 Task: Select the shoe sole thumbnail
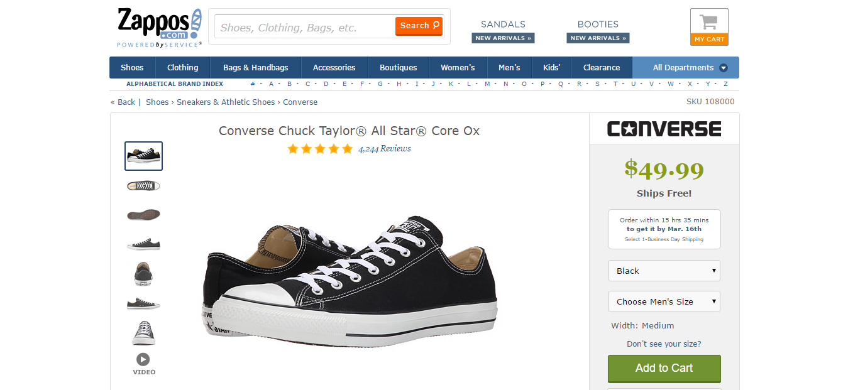coord(143,215)
